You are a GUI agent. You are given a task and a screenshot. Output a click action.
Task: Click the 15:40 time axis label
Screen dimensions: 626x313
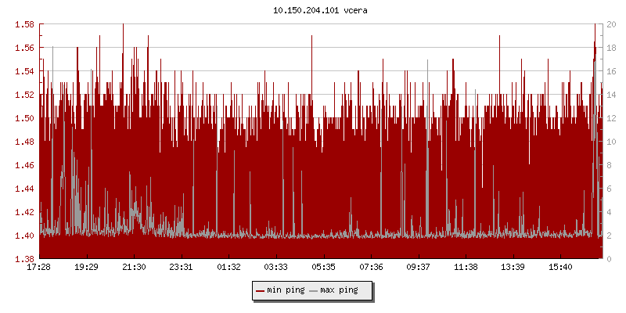560,268
